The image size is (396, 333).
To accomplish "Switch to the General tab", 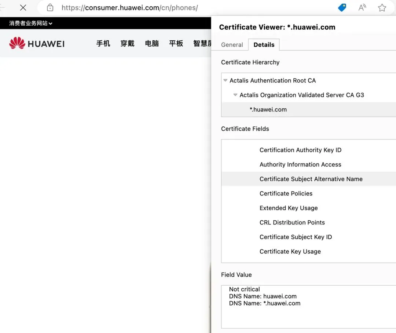I will click(232, 45).
